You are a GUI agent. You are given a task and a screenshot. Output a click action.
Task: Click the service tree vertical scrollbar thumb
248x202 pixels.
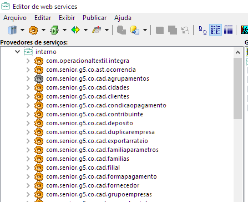tap(238, 88)
